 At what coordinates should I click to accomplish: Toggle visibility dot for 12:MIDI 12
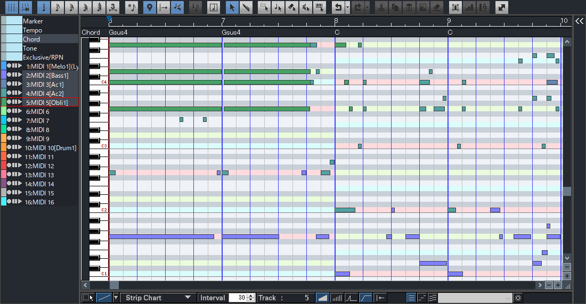(x=9, y=165)
